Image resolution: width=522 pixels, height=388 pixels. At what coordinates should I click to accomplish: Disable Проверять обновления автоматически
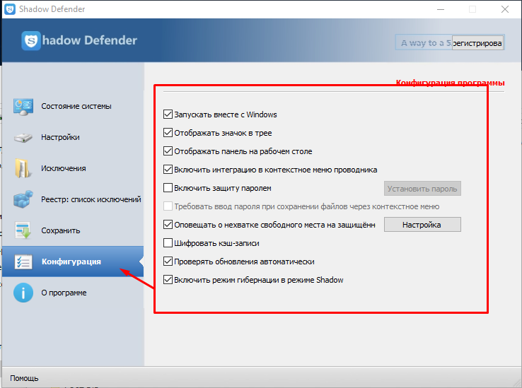click(168, 261)
